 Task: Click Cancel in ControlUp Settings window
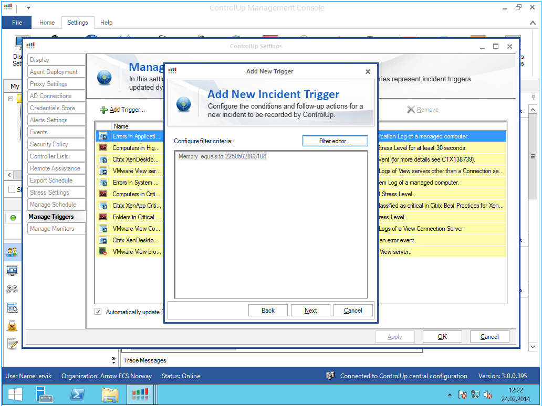[x=489, y=337]
